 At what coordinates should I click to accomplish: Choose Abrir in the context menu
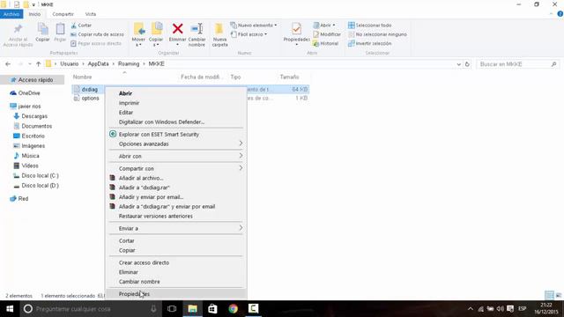125,93
